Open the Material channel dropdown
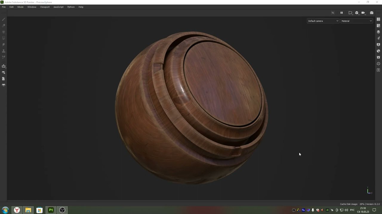Screen dimensions: 382x214 click(357, 21)
